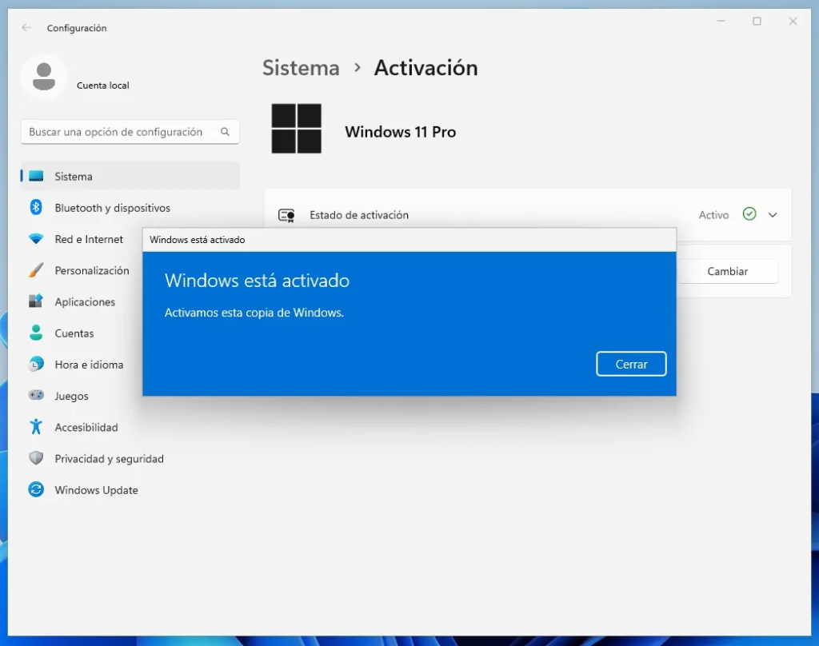The width and height of the screenshot is (819, 646).
Task: Click the Activamos esta copia de Windows text
Action: tap(254, 313)
